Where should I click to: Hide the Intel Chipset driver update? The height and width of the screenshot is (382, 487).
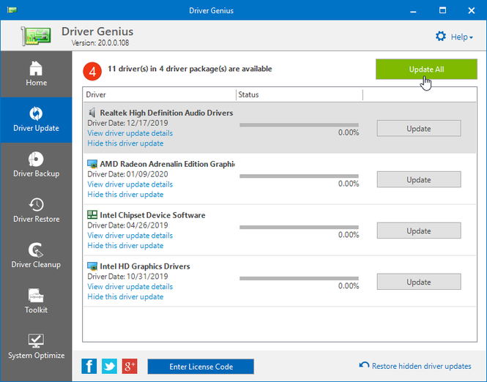coord(125,245)
